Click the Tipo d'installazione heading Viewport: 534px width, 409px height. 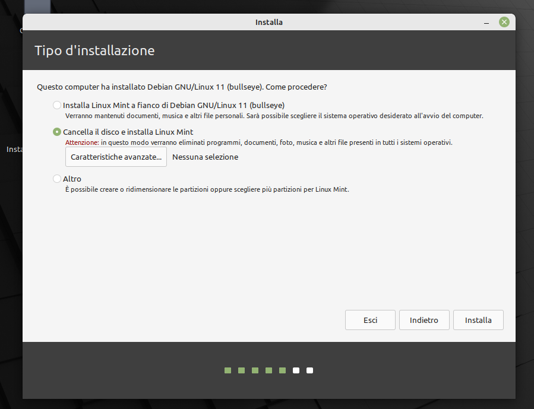(x=94, y=50)
